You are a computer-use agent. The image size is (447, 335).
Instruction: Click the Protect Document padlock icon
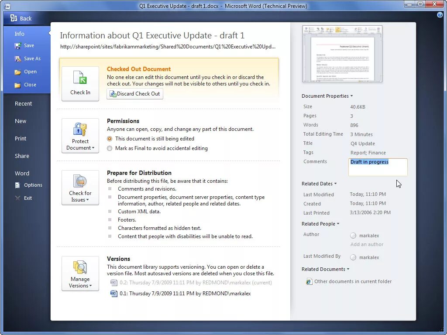[80, 129]
